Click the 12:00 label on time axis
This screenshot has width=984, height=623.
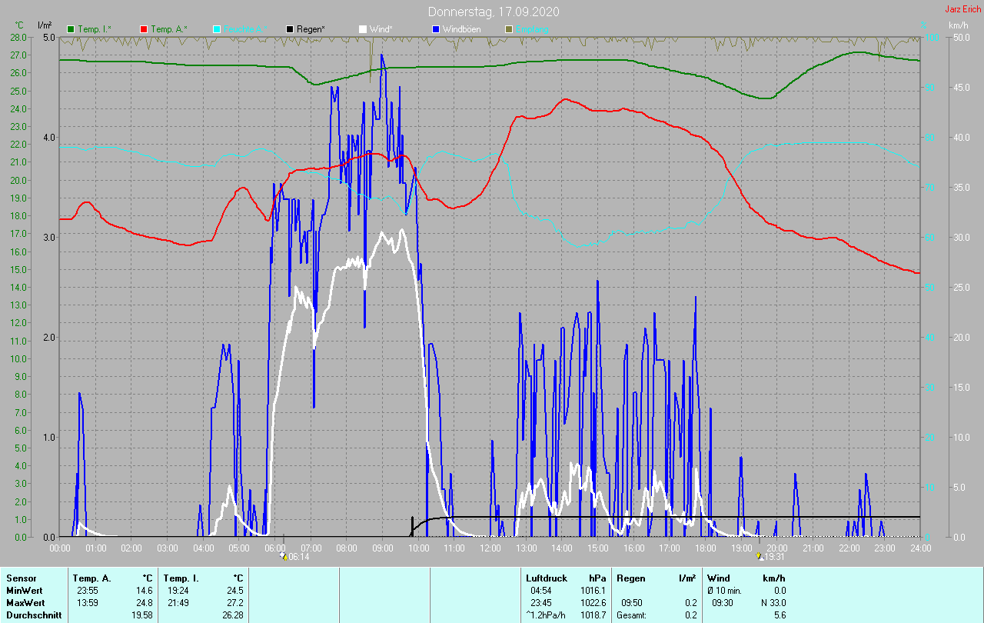point(490,548)
